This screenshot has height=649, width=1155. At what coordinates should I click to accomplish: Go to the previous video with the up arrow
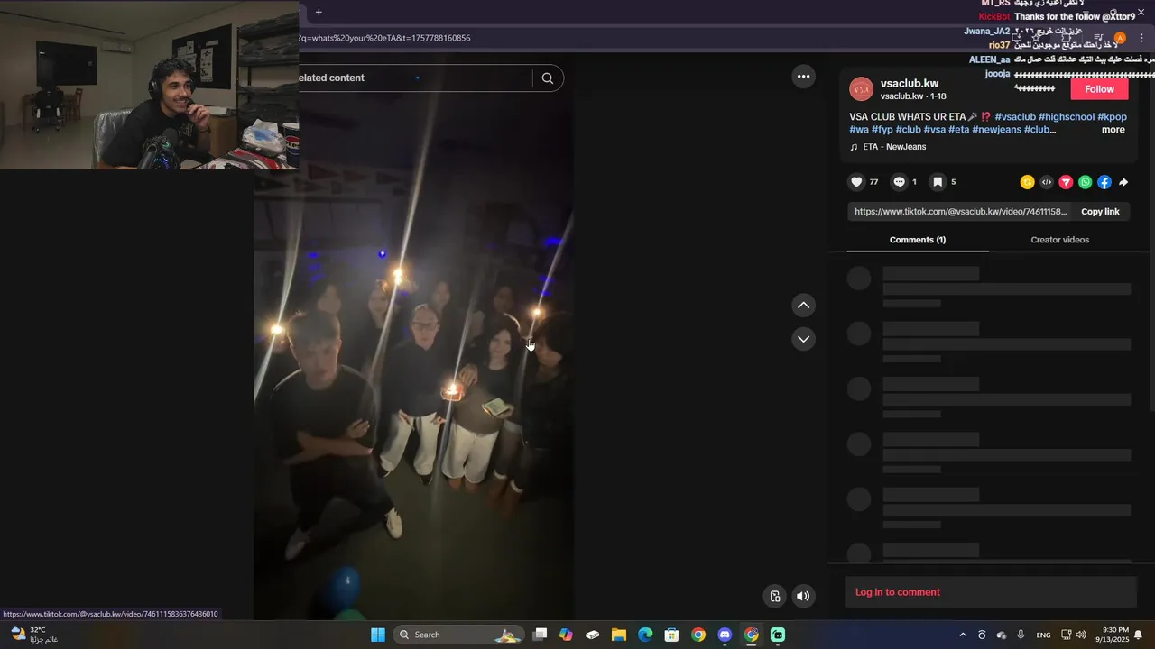click(x=803, y=306)
